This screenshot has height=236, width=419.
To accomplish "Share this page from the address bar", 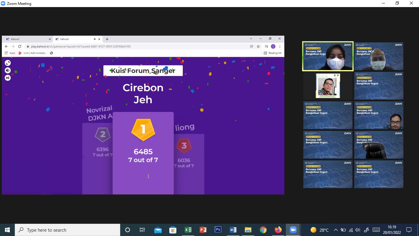I will pos(252,46).
